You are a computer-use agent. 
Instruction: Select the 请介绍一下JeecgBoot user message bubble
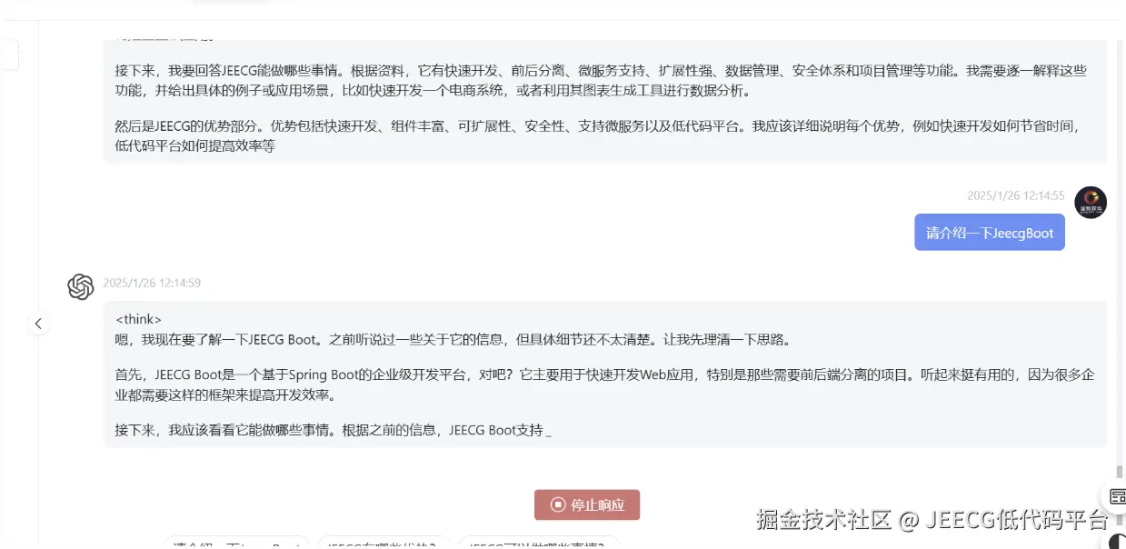click(990, 233)
